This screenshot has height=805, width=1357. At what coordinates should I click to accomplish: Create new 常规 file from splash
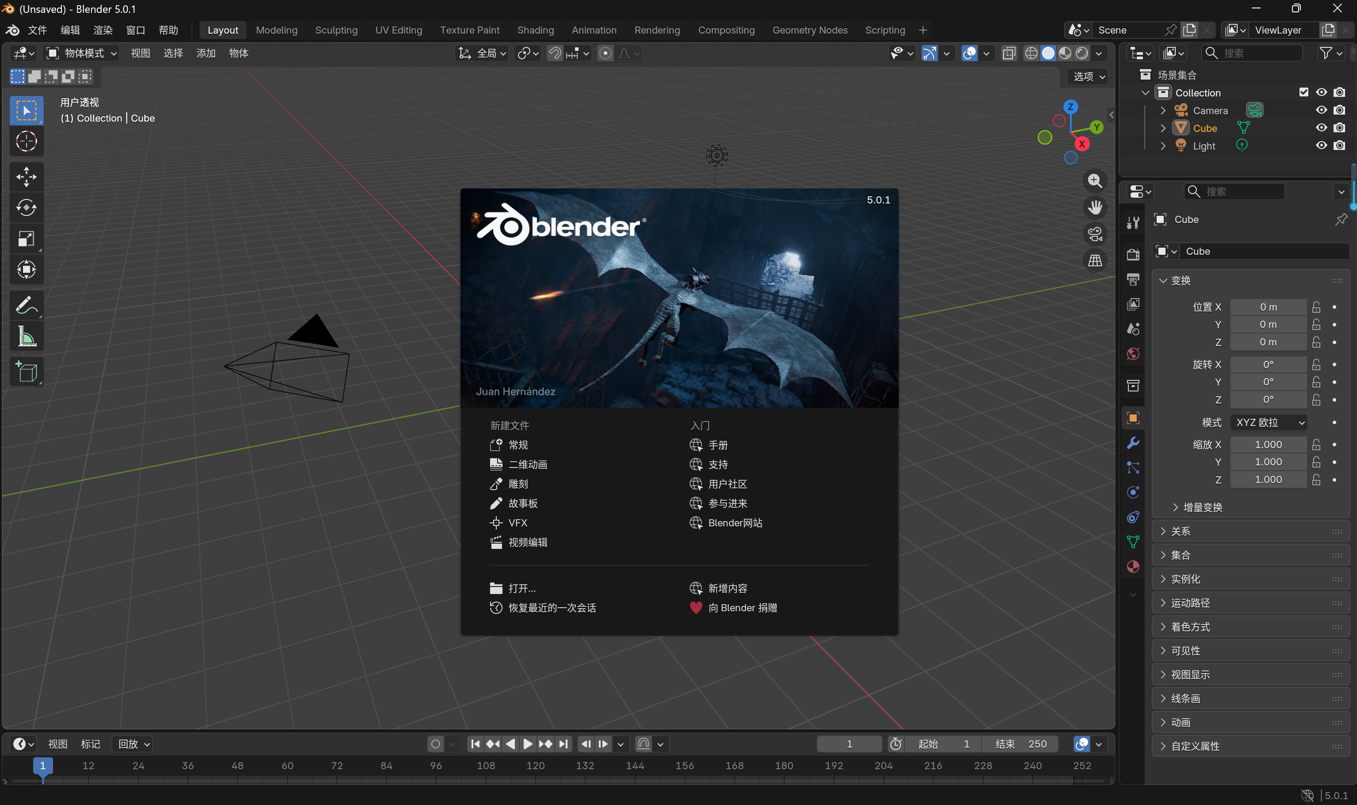pos(509,445)
